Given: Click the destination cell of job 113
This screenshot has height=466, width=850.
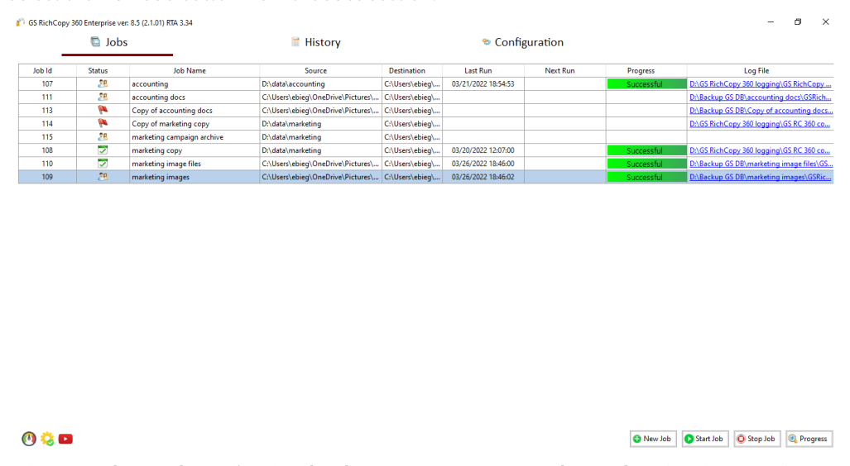Looking at the screenshot, I should pyautogui.click(x=412, y=111).
